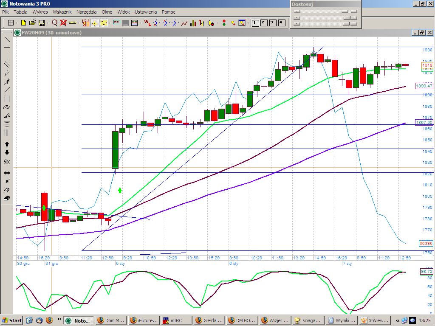Switch to iFuture taskbar window
This screenshot has height=326, width=435.
[144, 320]
